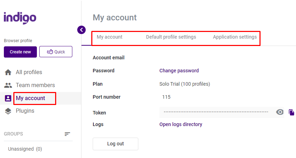Select the My account tab

coord(110,37)
